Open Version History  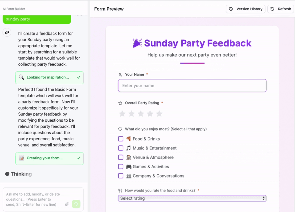[x=246, y=9]
